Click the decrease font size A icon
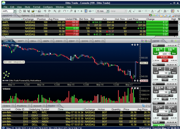 tap(134, 11)
